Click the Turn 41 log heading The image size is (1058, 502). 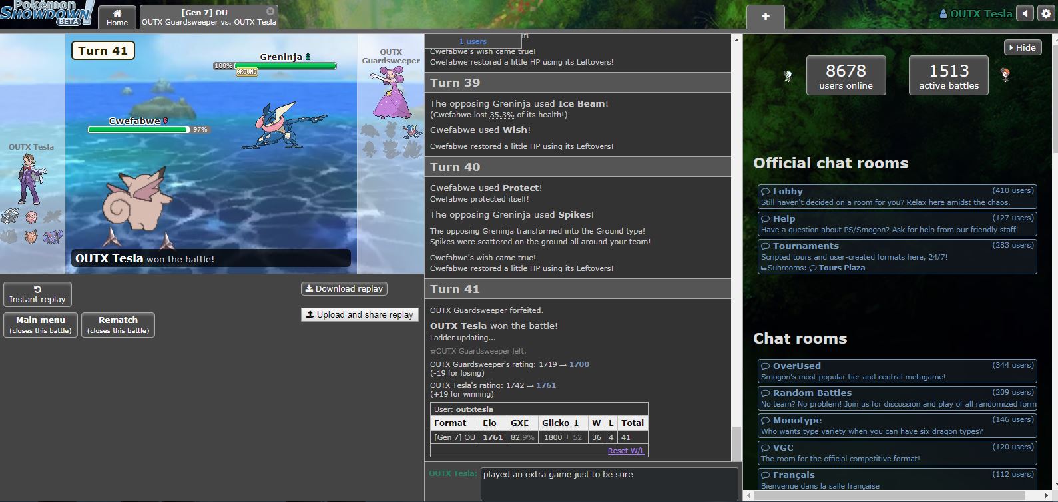pyautogui.click(x=578, y=289)
